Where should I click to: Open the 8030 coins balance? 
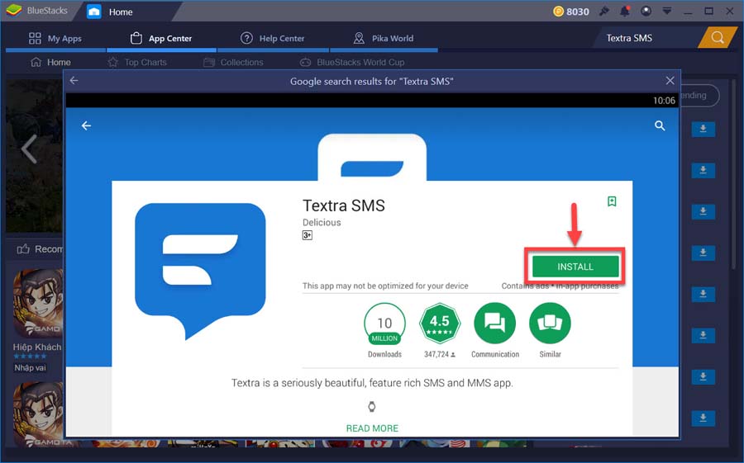click(x=570, y=12)
